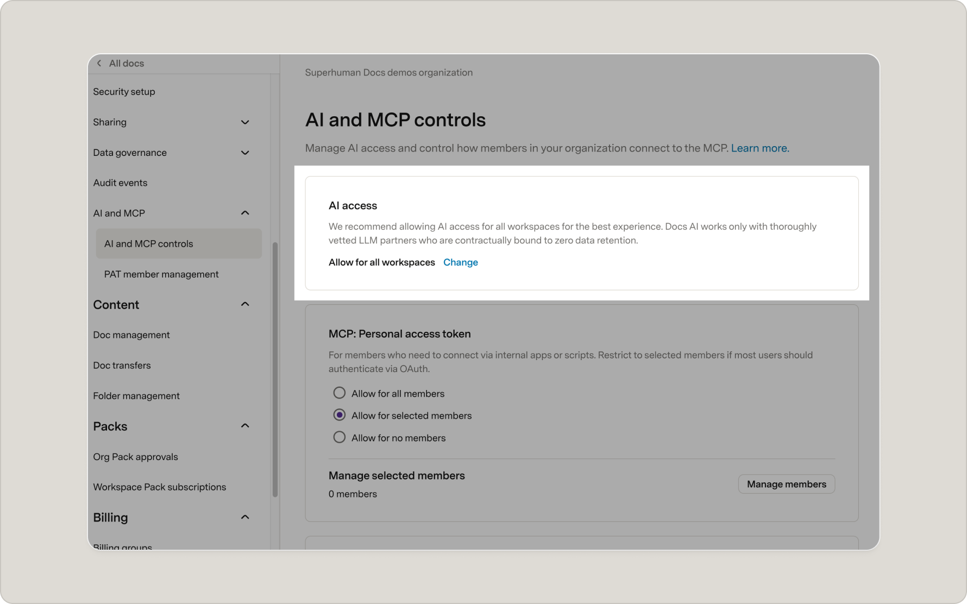The height and width of the screenshot is (604, 967).
Task: Click the 0 members count text
Action: (353, 494)
